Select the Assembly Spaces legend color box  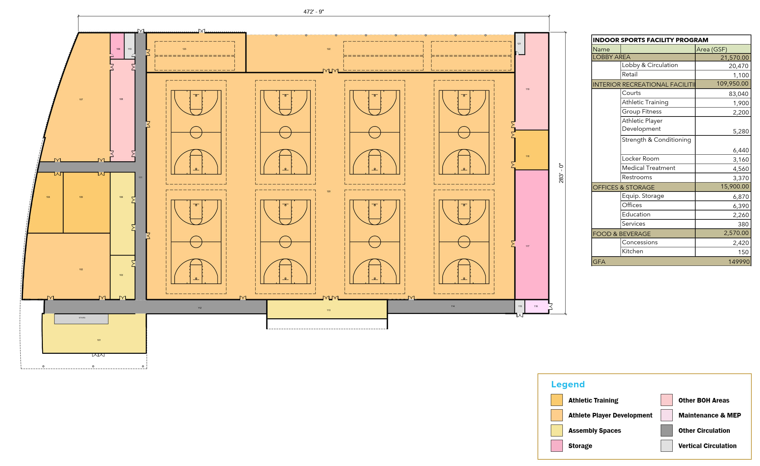click(x=556, y=430)
